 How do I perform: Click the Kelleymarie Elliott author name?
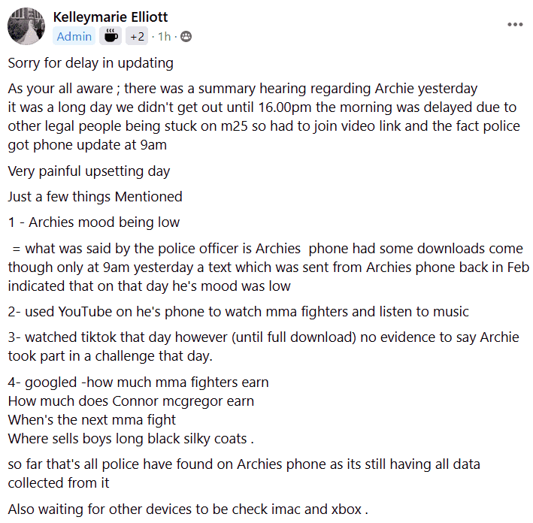coord(111,17)
